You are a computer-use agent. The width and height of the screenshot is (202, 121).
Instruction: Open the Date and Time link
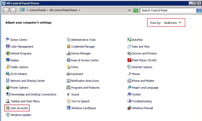(x=141, y=47)
